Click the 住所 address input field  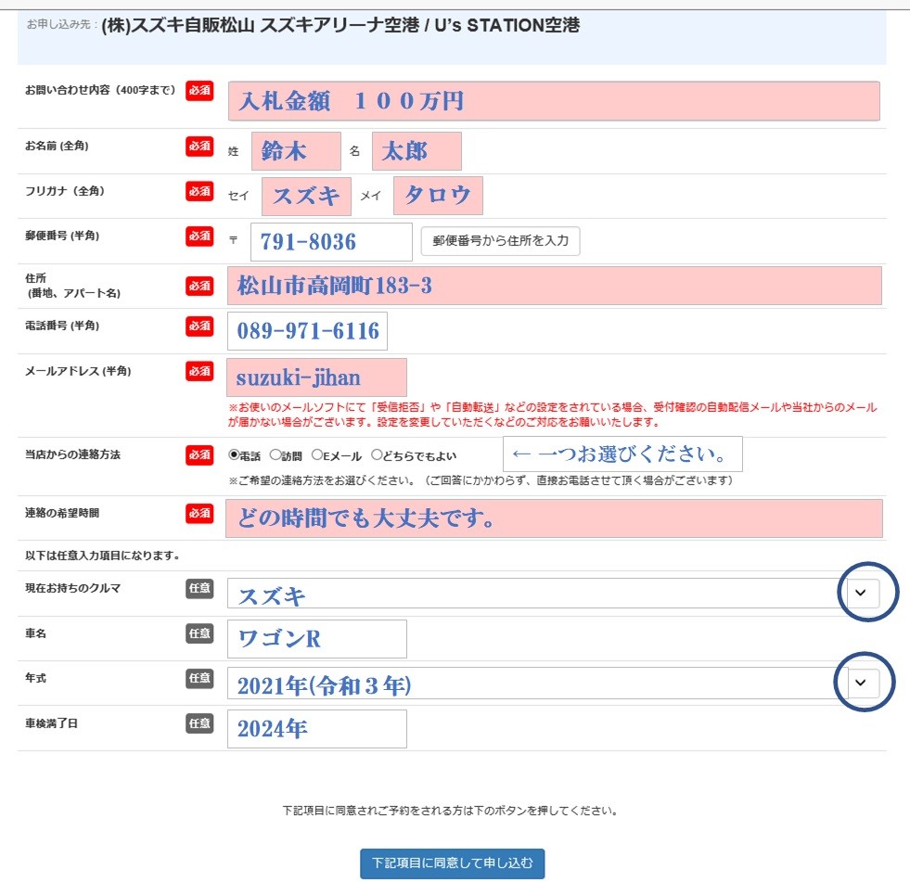(x=554, y=286)
